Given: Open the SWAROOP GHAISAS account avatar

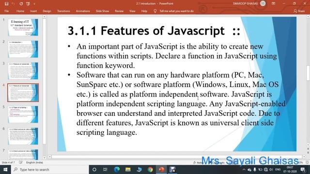Looking at the screenshot, I should tap(263, 3).
